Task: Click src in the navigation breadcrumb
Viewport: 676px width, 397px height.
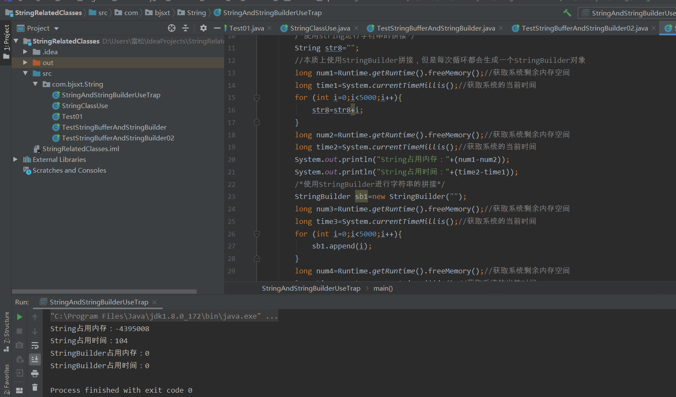Action: (98, 13)
